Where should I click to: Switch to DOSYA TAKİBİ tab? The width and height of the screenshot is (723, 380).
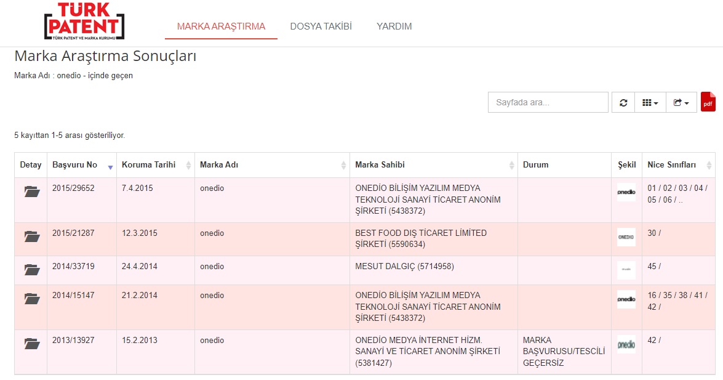(321, 26)
